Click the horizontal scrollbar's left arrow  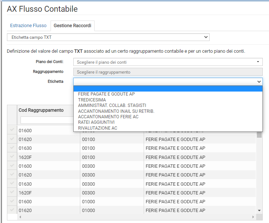point(19,217)
